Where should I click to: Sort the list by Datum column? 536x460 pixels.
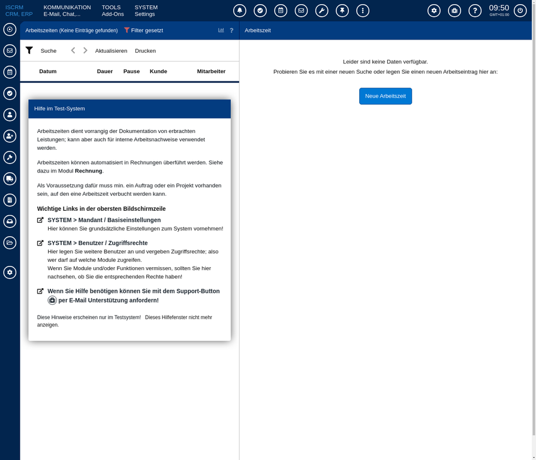(x=47, y=71)
